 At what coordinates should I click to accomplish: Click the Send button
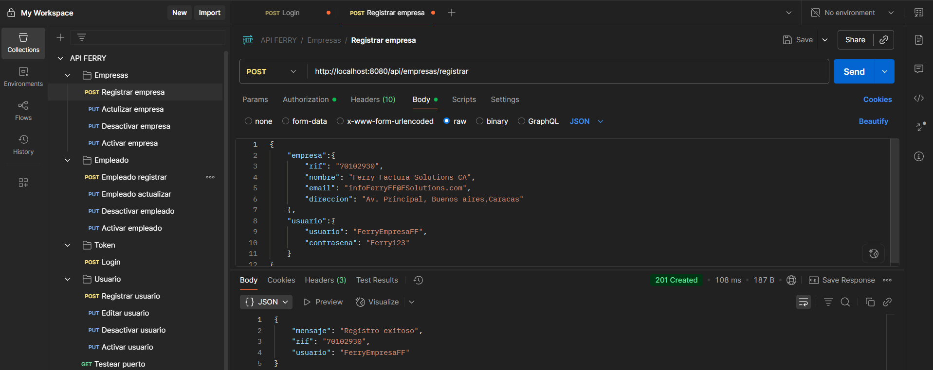[854, 71]
